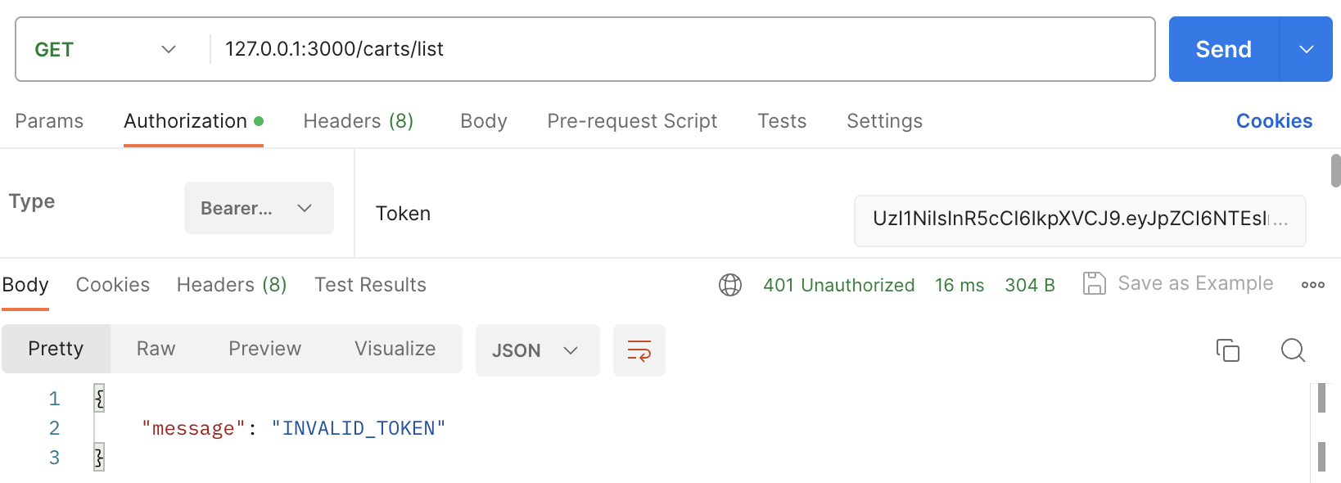Click the globe network information icon
This screenshot has width=1341, height=483.
[730, 285]
